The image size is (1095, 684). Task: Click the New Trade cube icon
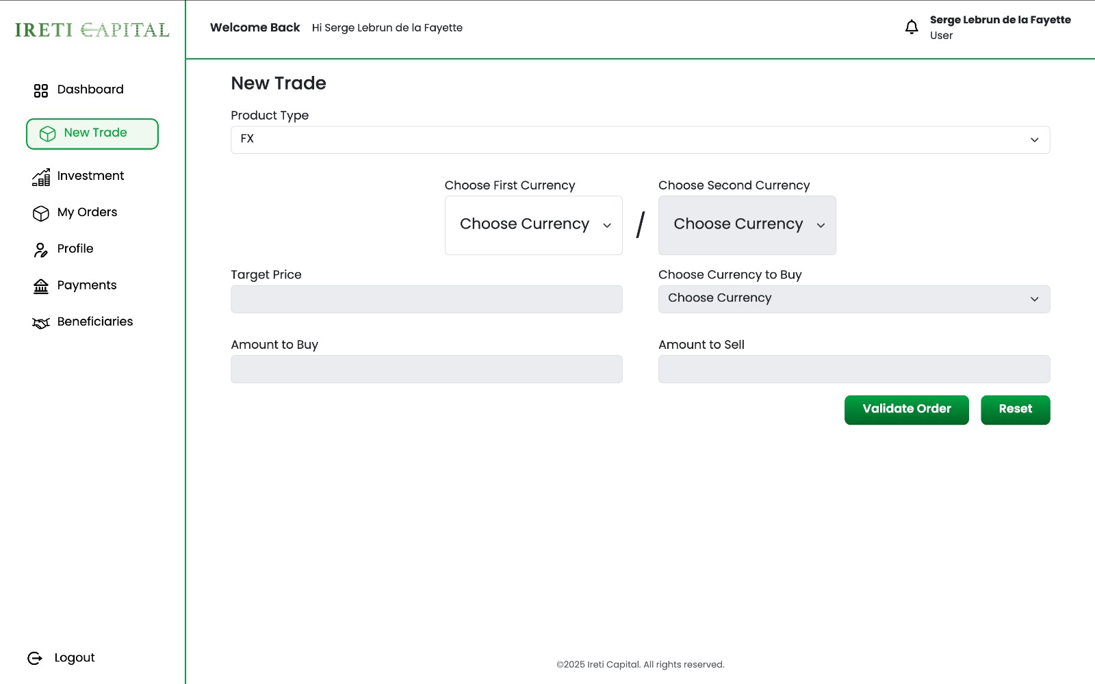coord(48,133)
